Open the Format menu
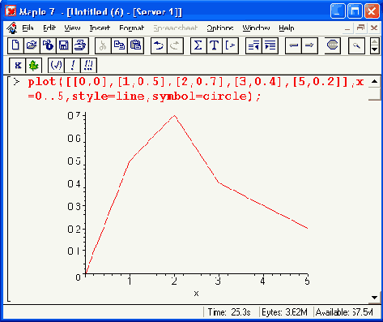 pyautogui.click(x=132, y=28)
